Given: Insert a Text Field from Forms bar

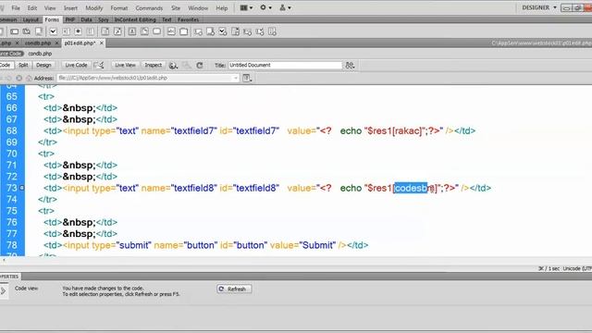Looking at the screenshot, I should (15, 31).
